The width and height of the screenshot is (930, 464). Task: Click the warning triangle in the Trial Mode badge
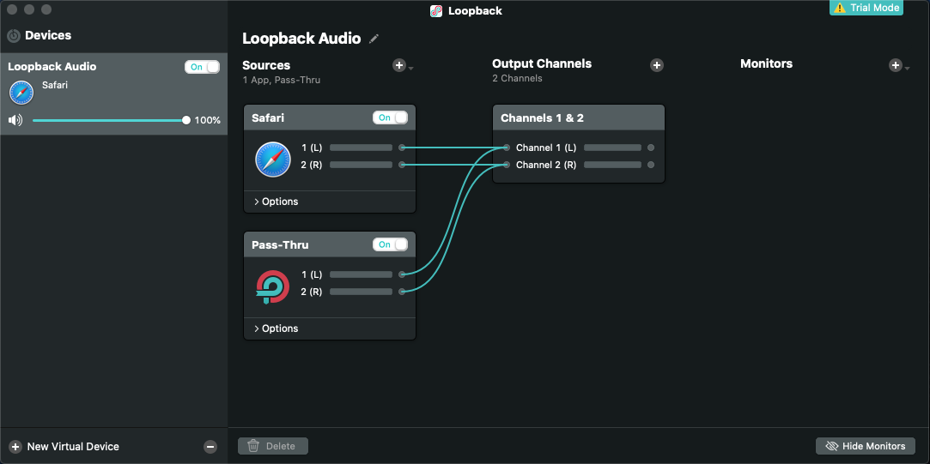click(840, 8)
